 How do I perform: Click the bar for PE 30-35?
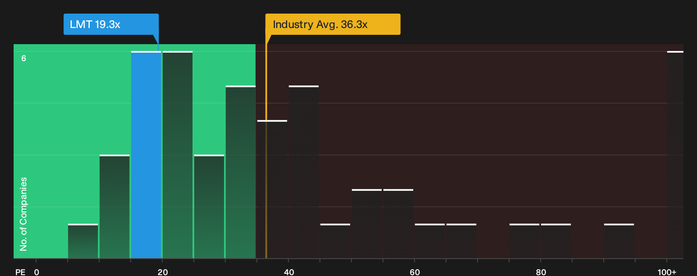pos(241,172)
